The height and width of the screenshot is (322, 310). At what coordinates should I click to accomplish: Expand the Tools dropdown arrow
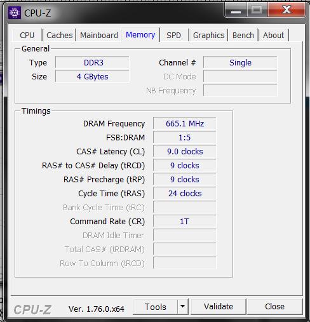[x=182, y=307]
